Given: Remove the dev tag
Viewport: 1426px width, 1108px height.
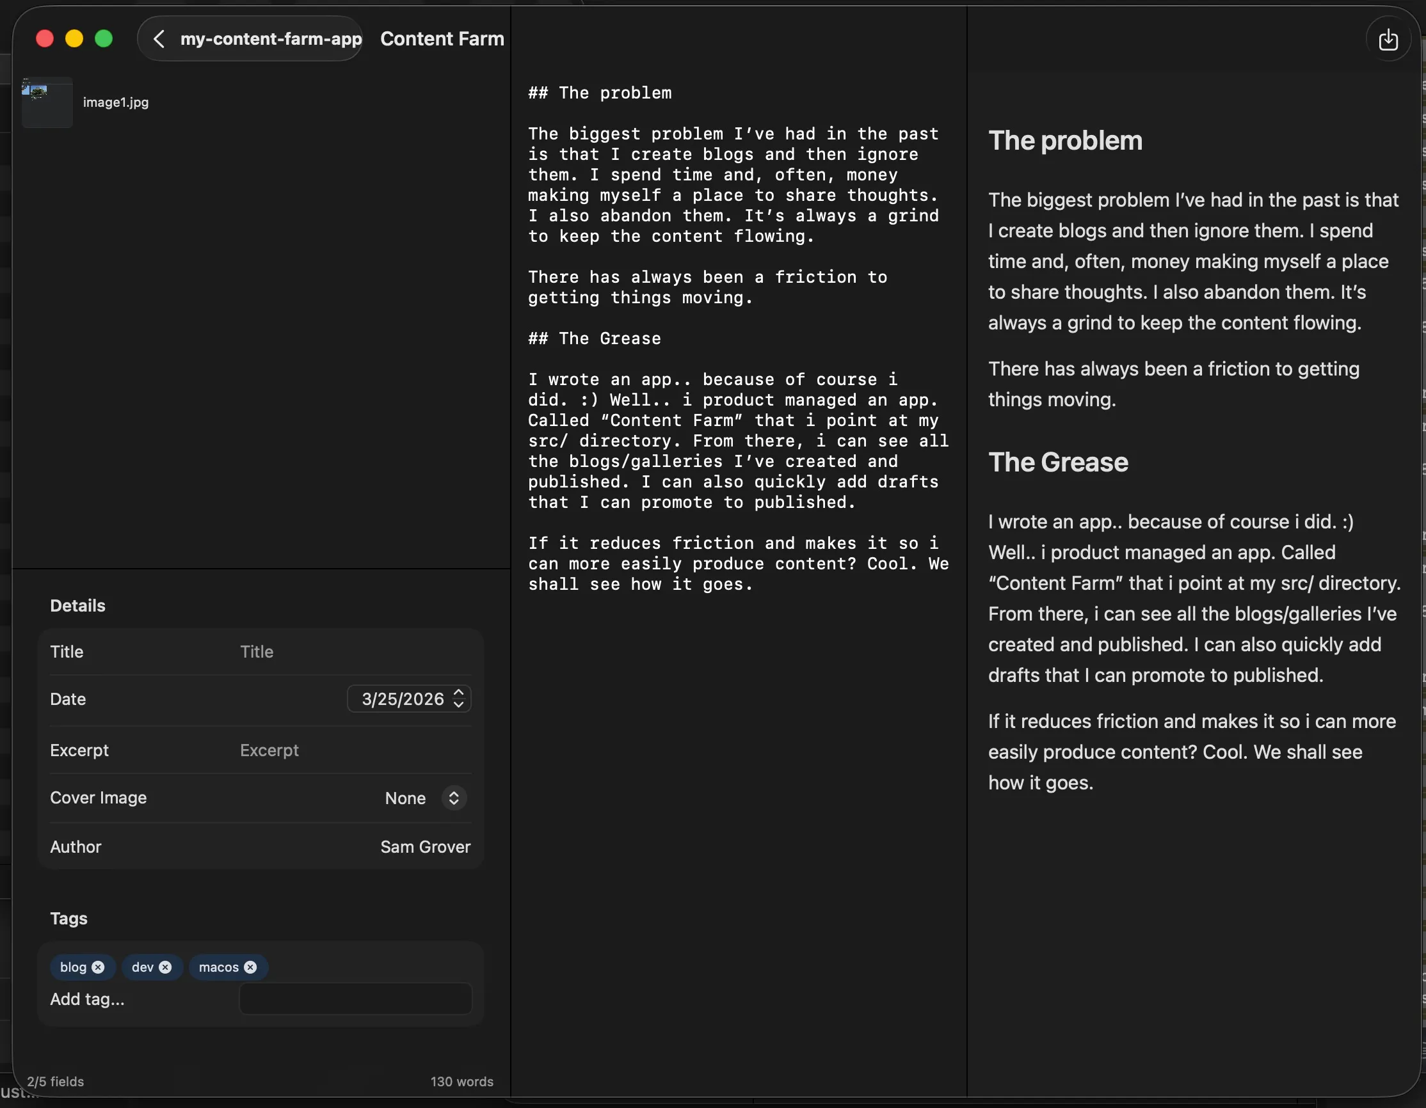Looking at the screenshot, I should point(165,967).
